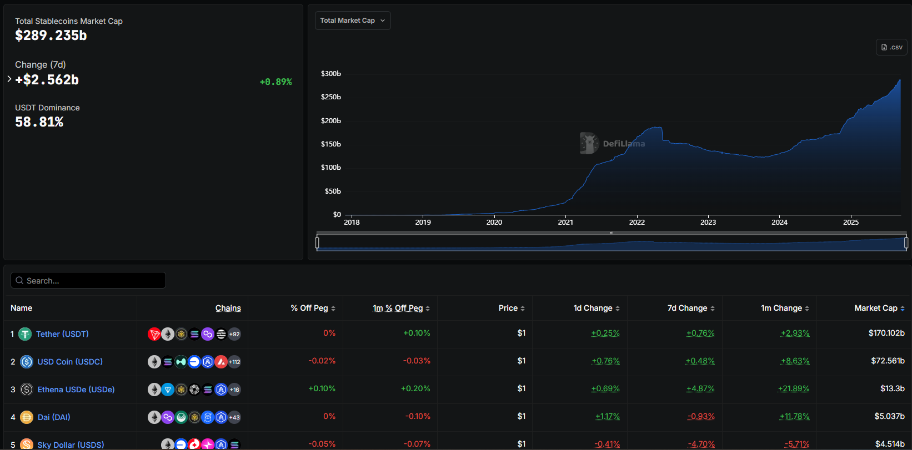Expand the +92 chains badge for Tether

click(x=234, y=334)
